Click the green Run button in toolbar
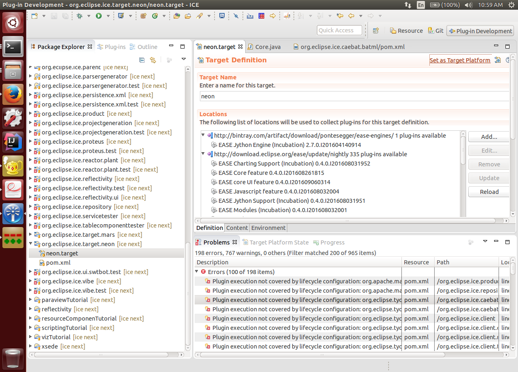Image resolution: width=518 pixels, height=372 pixels. [98, 16]
